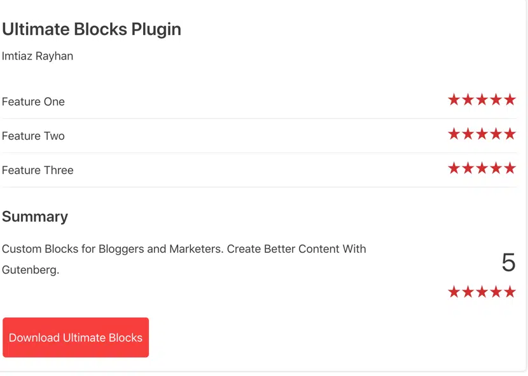
Task: Click the Feature Two label text
Action: pyautogui.click(x=33, y=136)
